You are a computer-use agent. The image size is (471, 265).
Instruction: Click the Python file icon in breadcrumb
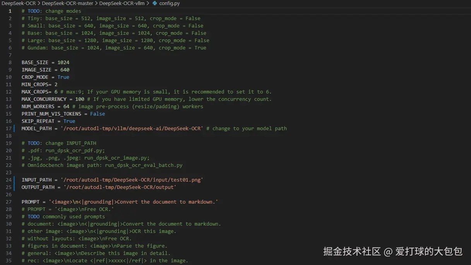click(x=155, y=3)
